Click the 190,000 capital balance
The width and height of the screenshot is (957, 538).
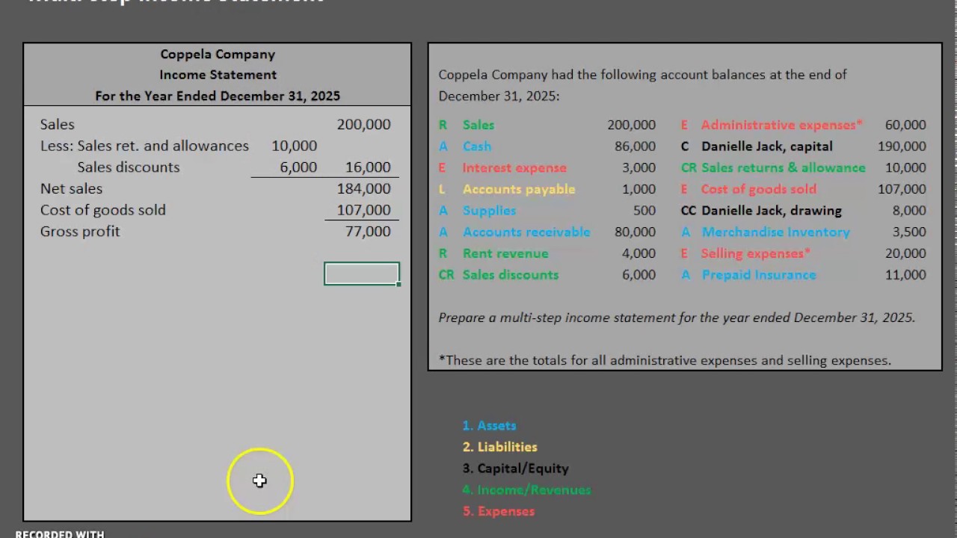(x=902, y=146)
